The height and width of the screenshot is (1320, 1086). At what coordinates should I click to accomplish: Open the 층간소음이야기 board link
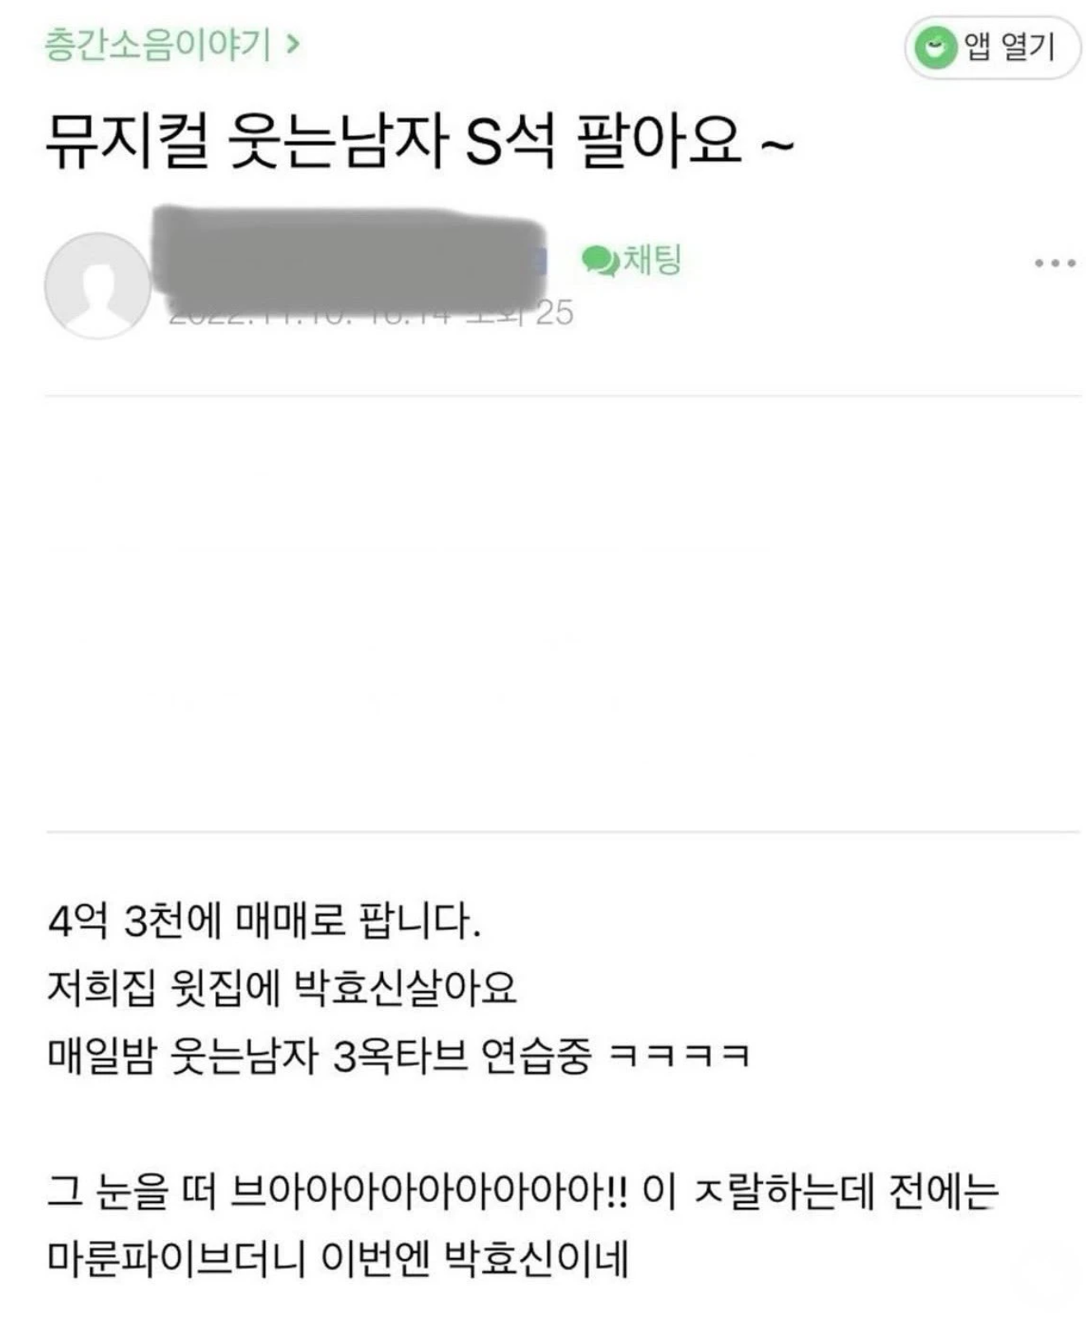(x=157, y=45)
